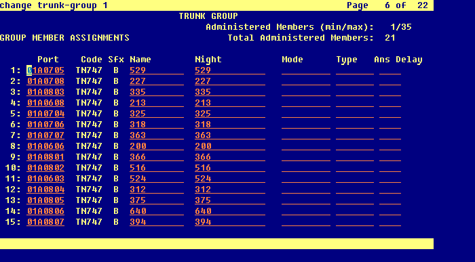This screenshot has width=475, height=262.
Task: Click Port field 01A0803 in row 3
Action: pyautogui.click(x=45, y=92)
